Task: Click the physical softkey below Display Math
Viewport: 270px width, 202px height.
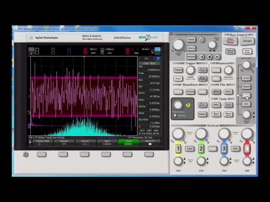Action: pos(41,154)
